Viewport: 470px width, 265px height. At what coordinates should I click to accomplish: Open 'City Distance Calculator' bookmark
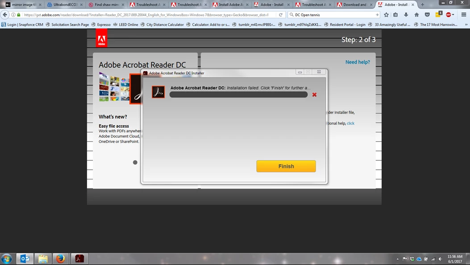[162, 24]
